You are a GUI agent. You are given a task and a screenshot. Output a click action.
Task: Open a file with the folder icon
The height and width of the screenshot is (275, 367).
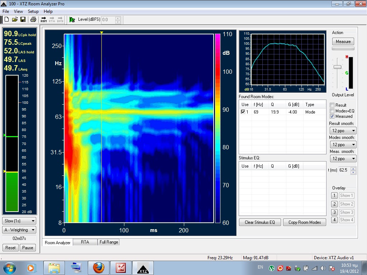15,19
